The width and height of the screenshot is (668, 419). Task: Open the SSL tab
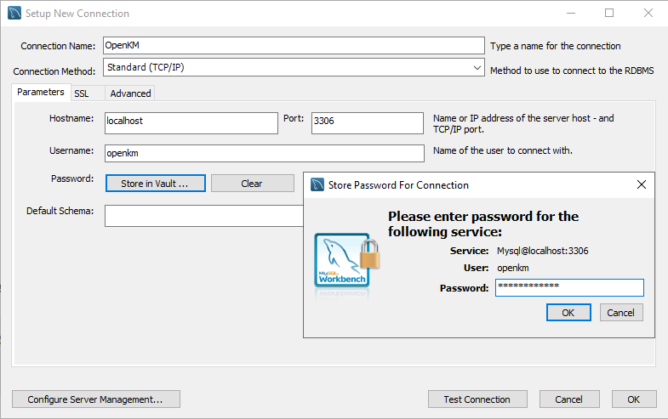[82, 93]
